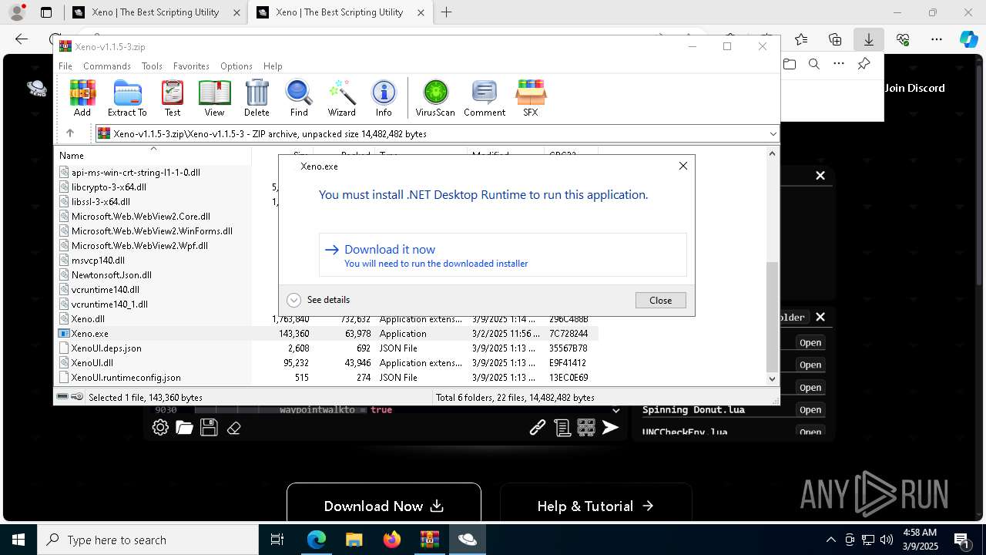
Task: Open the Tools menu
Action: 152,66
